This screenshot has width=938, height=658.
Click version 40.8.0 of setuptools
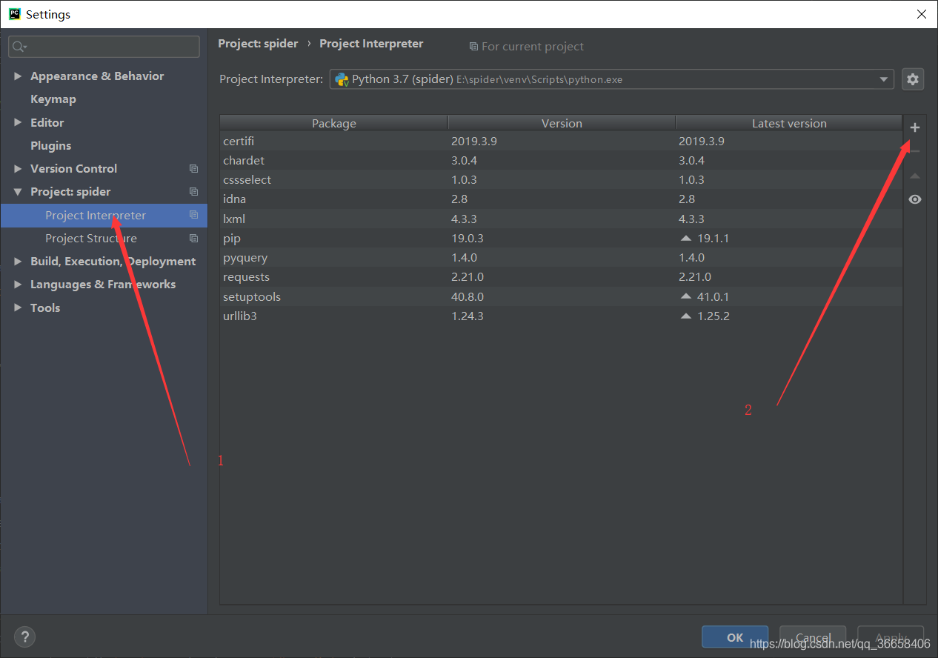468,296
